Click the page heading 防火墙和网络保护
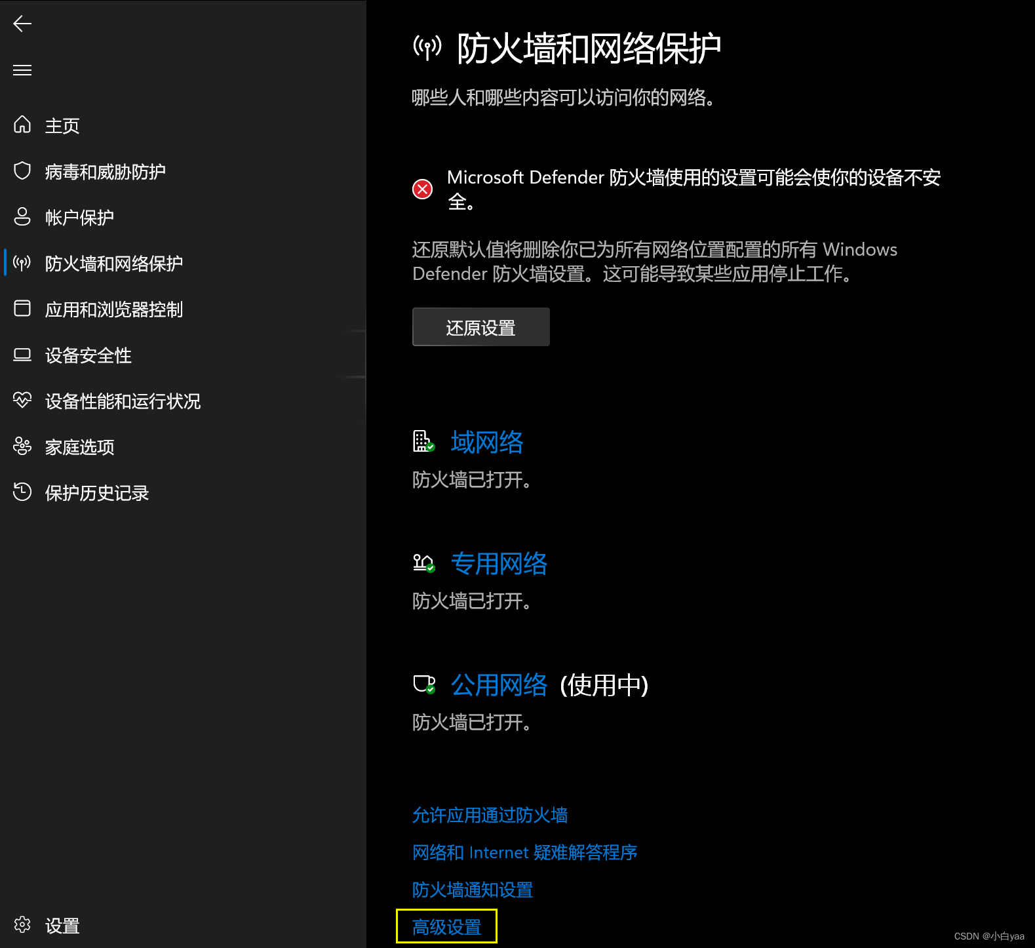Viewport: 1035px width, 948px height. click(x=589, y=49)
